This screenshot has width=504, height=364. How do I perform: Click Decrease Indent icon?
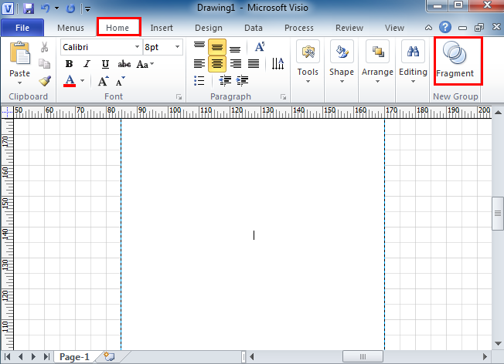(225, 80)
